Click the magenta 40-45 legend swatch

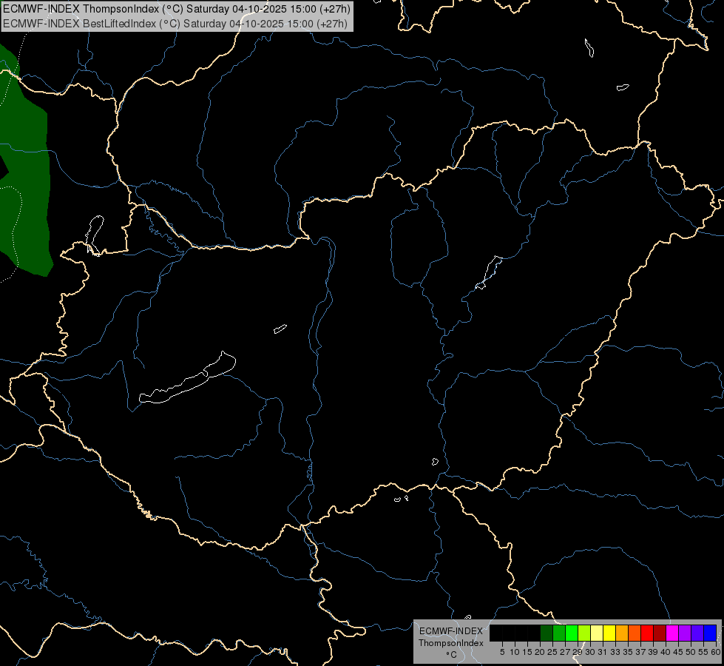click(x=672, y=633)
